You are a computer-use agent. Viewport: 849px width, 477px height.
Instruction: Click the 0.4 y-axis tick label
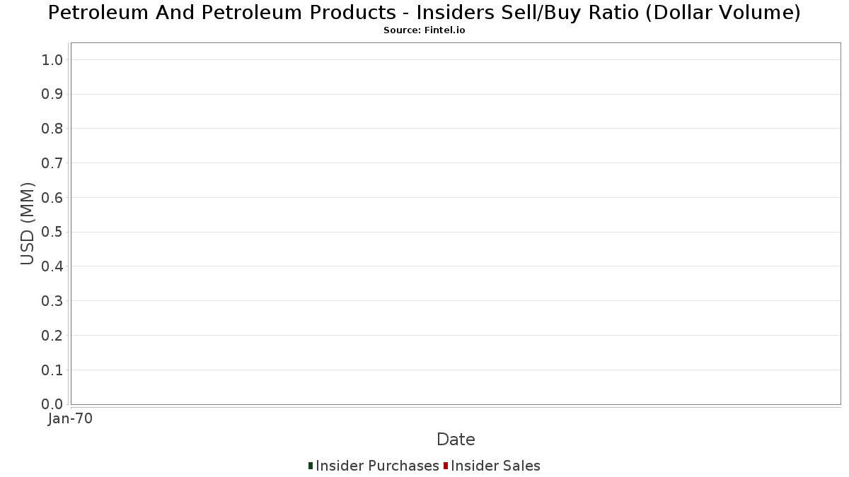pyautogui.click(x=53, y=266)
